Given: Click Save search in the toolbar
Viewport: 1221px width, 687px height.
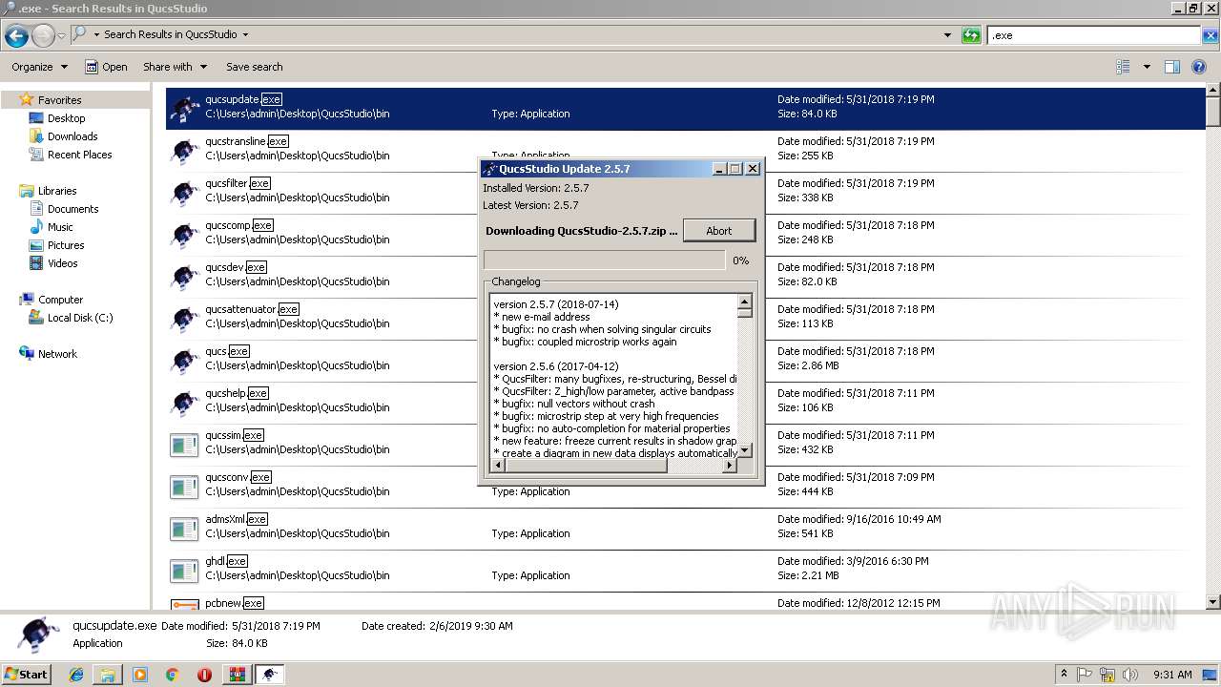Looking at the screenshot, I should click(x=254, y=67).
